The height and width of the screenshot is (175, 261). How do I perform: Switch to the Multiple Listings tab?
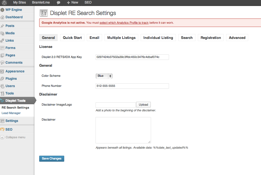tap(121, 38)
